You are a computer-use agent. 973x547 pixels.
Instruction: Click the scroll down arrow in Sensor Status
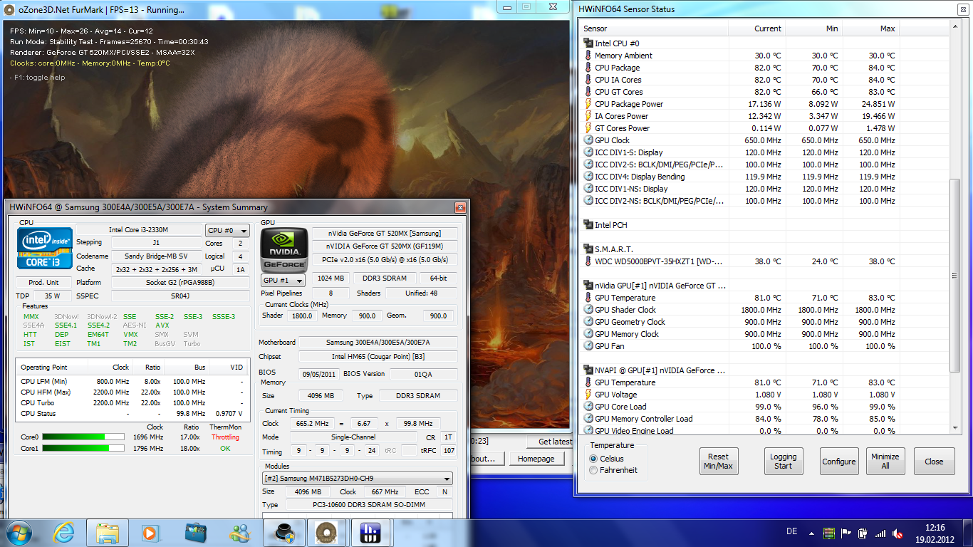point(955,427)
